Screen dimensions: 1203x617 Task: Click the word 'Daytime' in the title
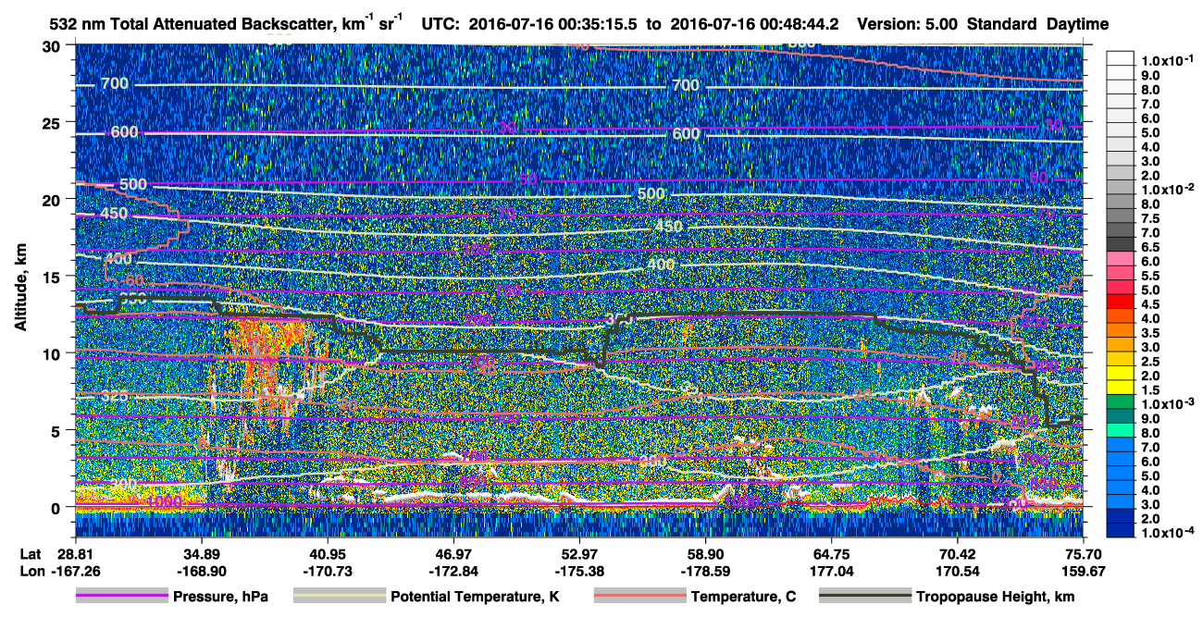click(x=1078, y=24)
